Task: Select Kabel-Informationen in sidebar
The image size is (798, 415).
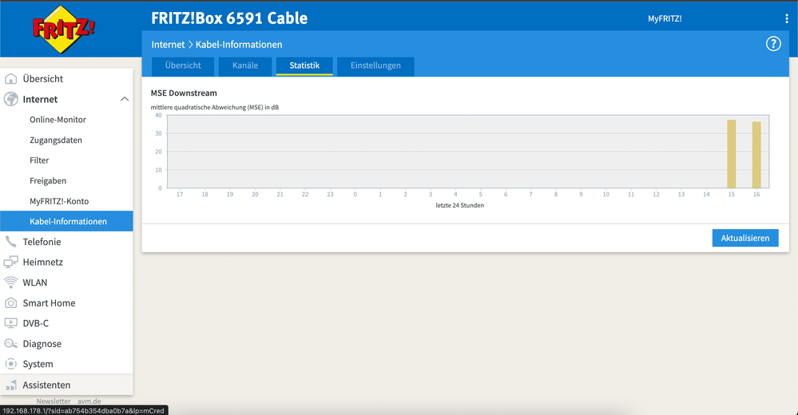Action: click(66, 221)
